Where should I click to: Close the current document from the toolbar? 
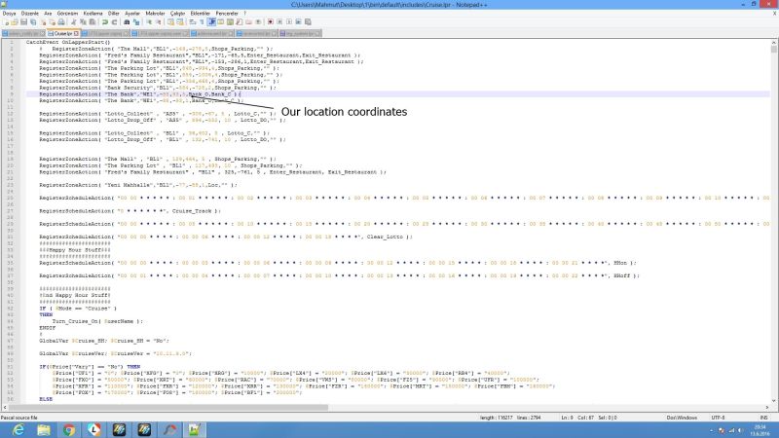(x=43, y=21)
